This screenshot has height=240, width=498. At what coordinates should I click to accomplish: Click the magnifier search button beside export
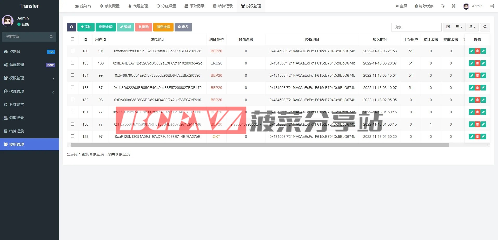[x=485, y=27]
